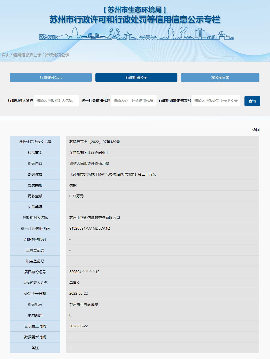
Task: Select the 处罚类别 value 罚款
Action: click(73, 185)
